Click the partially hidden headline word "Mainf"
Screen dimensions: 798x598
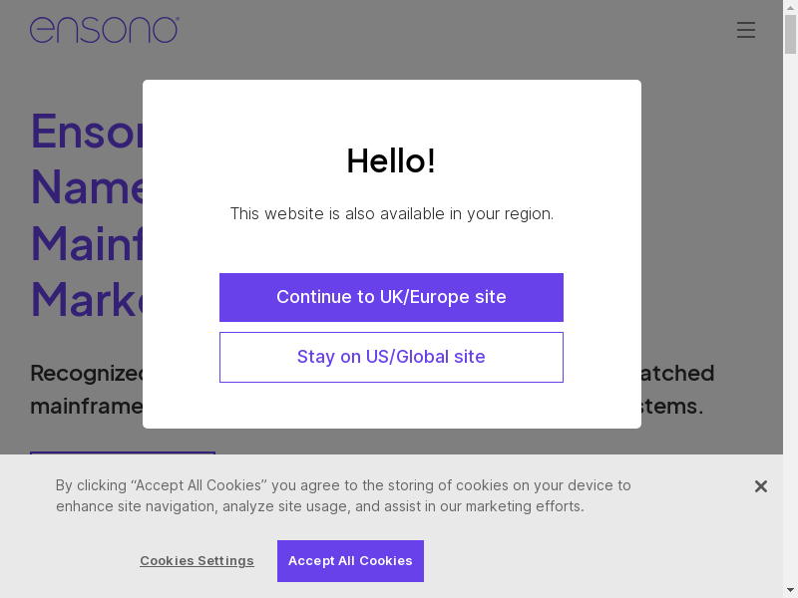88,243
